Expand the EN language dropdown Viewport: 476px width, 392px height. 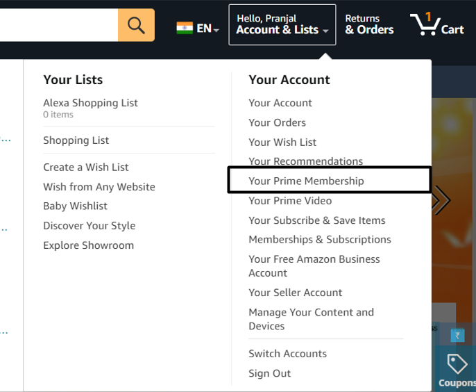click(x=207, y=28)
